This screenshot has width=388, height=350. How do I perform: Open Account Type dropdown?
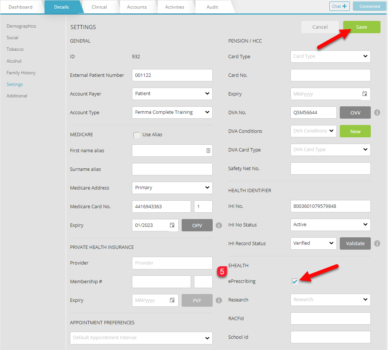(x=172, y=112)
